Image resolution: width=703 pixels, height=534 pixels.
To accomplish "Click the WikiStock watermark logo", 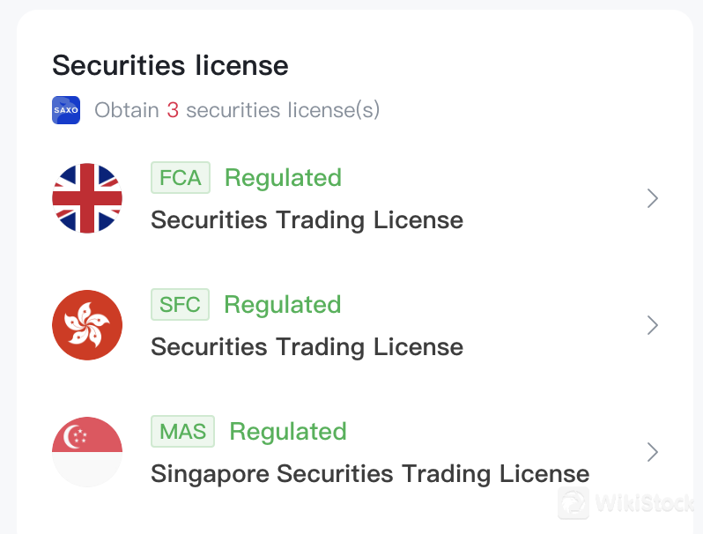I will 627,503.
